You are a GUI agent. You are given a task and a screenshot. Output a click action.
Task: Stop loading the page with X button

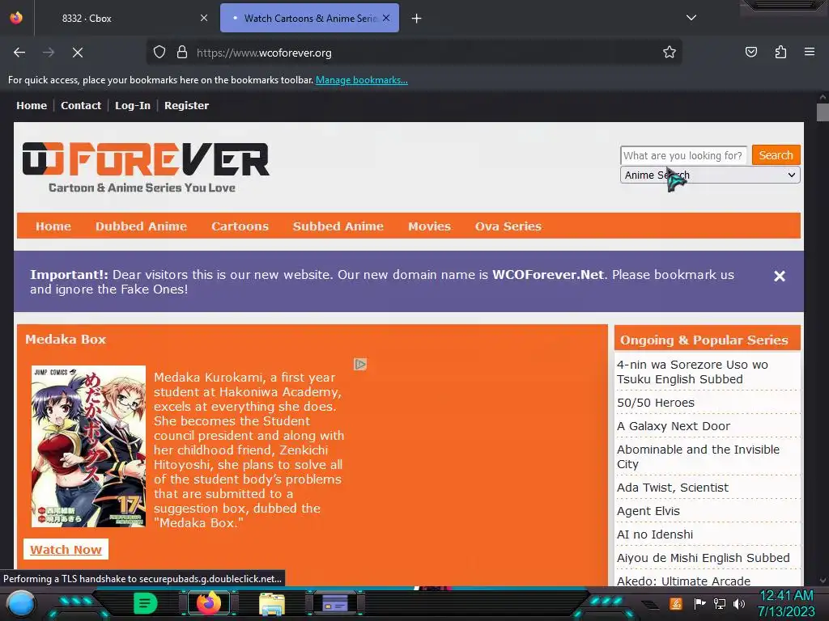click(x=78, y=53)
